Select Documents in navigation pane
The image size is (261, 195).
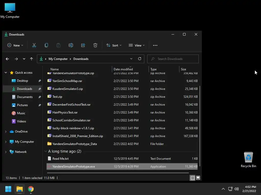tap(22, 97)
